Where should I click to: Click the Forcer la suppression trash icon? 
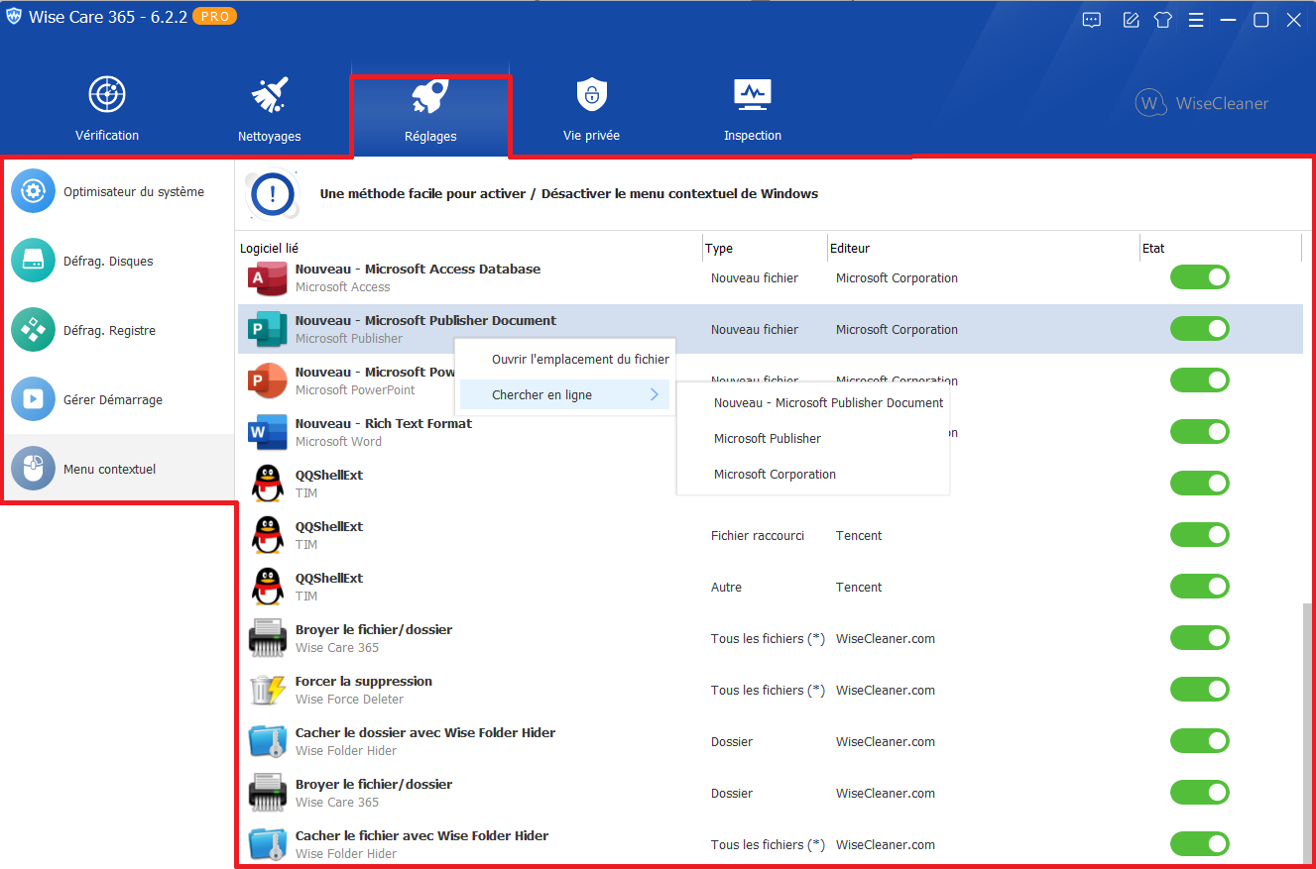click(x=267, y=690)
